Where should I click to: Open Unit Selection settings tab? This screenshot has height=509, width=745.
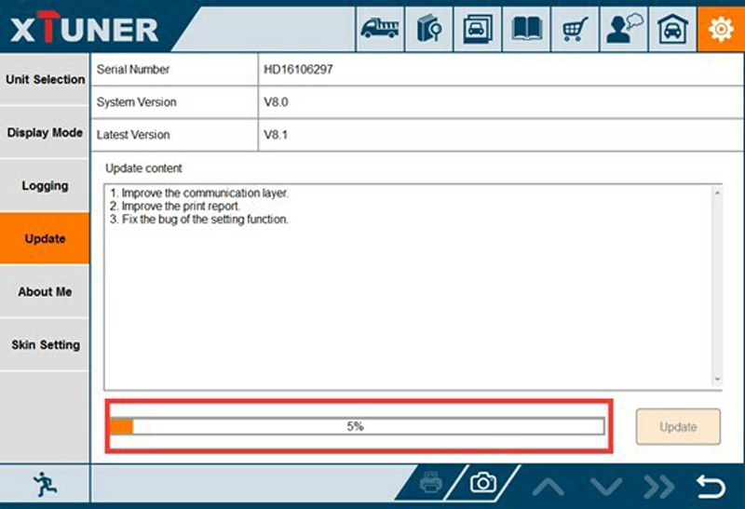[x=45, y=80]
